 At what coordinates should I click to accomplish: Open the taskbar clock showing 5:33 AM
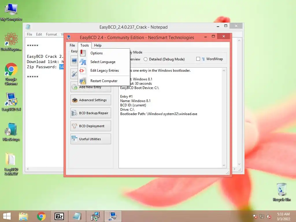[283, 217]
